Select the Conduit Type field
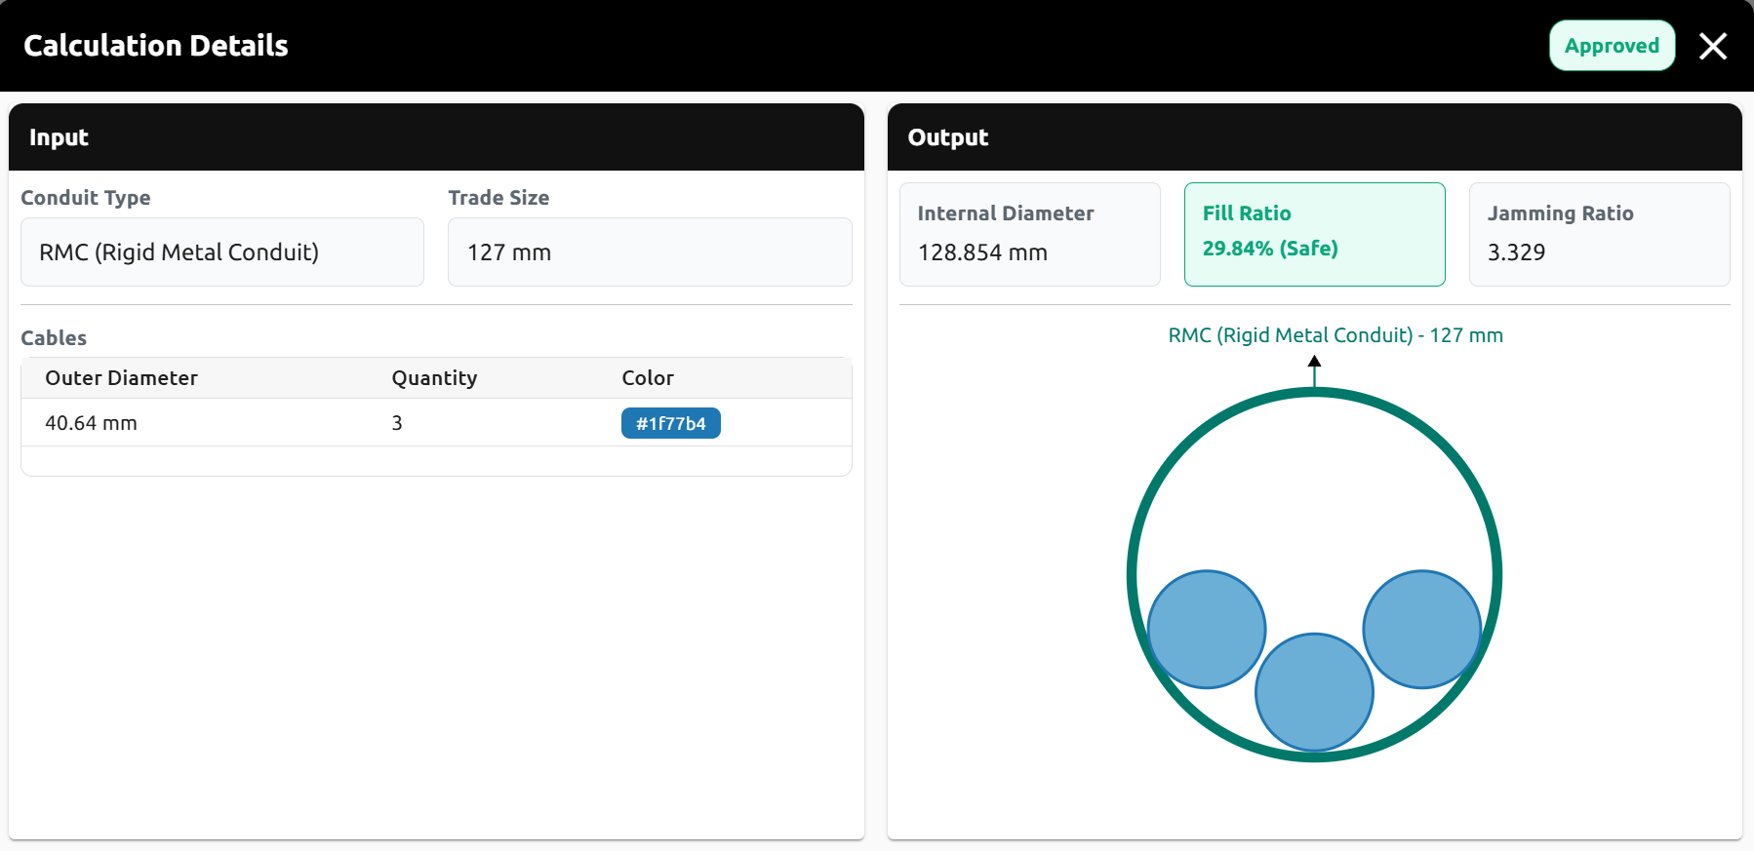This screenshot has width=1754, height=851. [222, 252]
